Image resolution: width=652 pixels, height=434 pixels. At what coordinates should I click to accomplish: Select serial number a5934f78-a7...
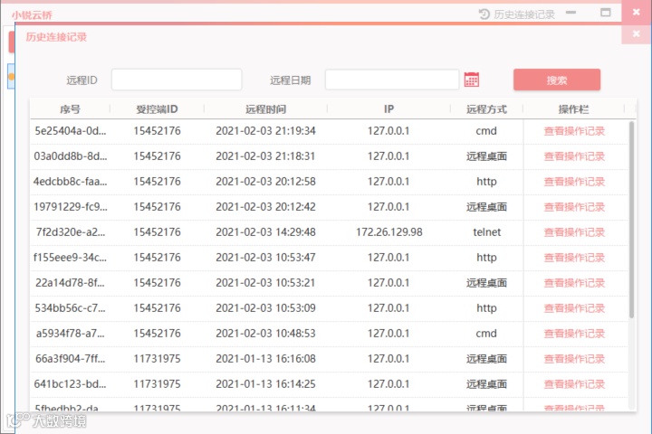tap(71, 334)
